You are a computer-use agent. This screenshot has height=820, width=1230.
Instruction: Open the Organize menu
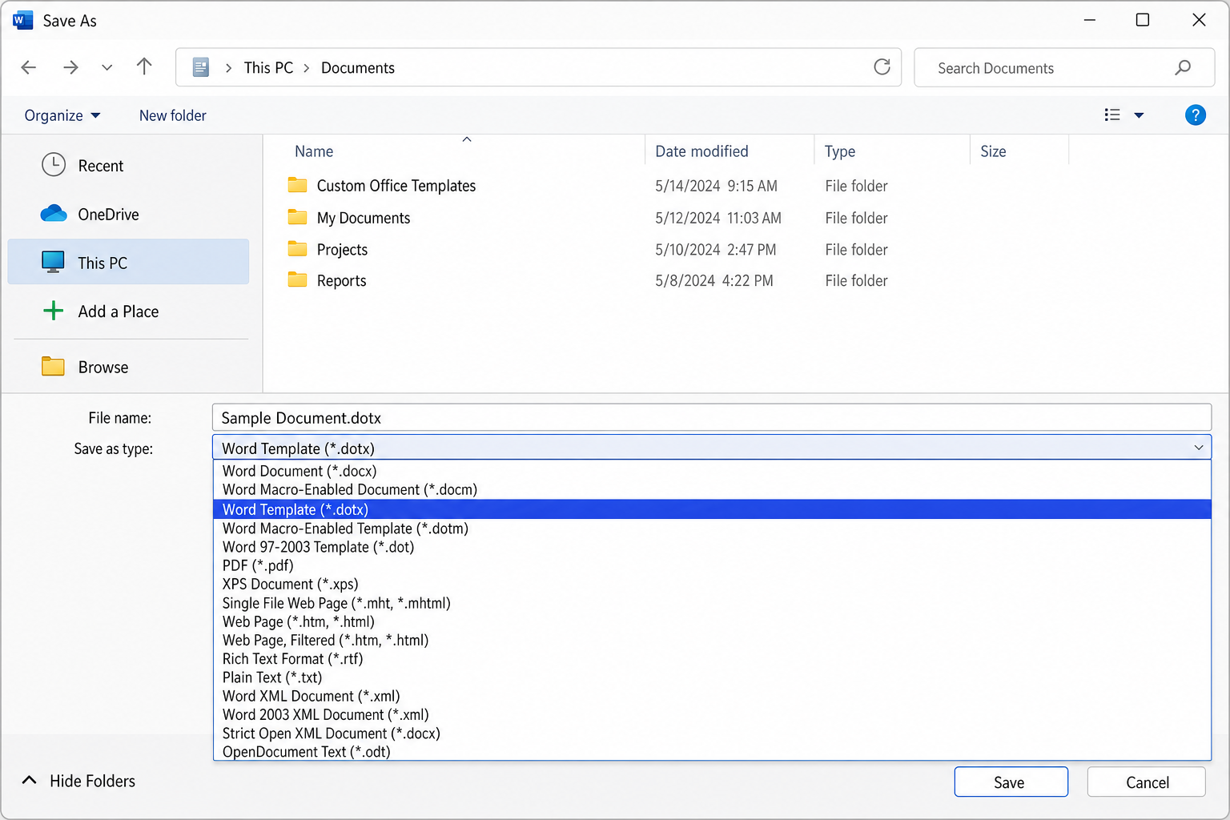click(62, 115)
